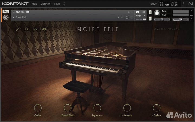
Task: Click the pan slider between L and R
Action: (162, 20)
